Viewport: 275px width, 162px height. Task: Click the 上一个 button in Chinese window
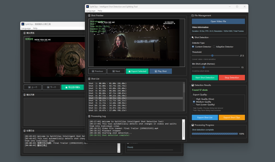[33, 87]
